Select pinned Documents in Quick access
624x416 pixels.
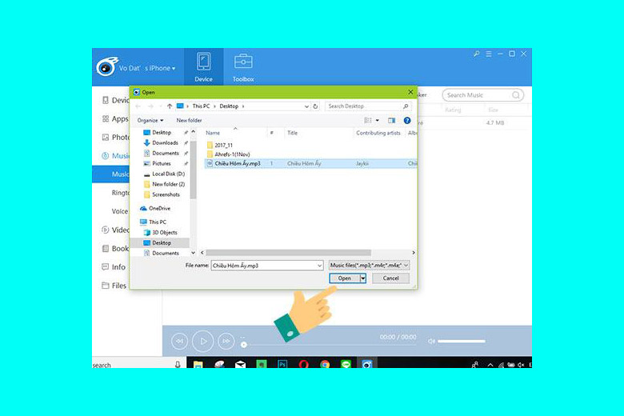click(x=166, y=153)
